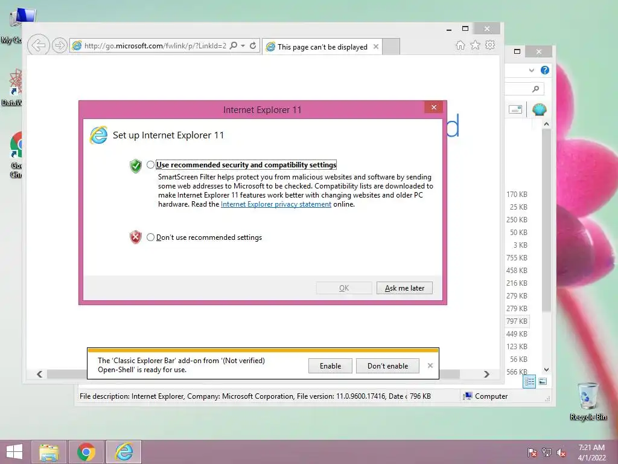The height and width of the screenshot is (464, 618).
Task: Click the IE horizontal scrollbar left arrow
Action: 39,374
